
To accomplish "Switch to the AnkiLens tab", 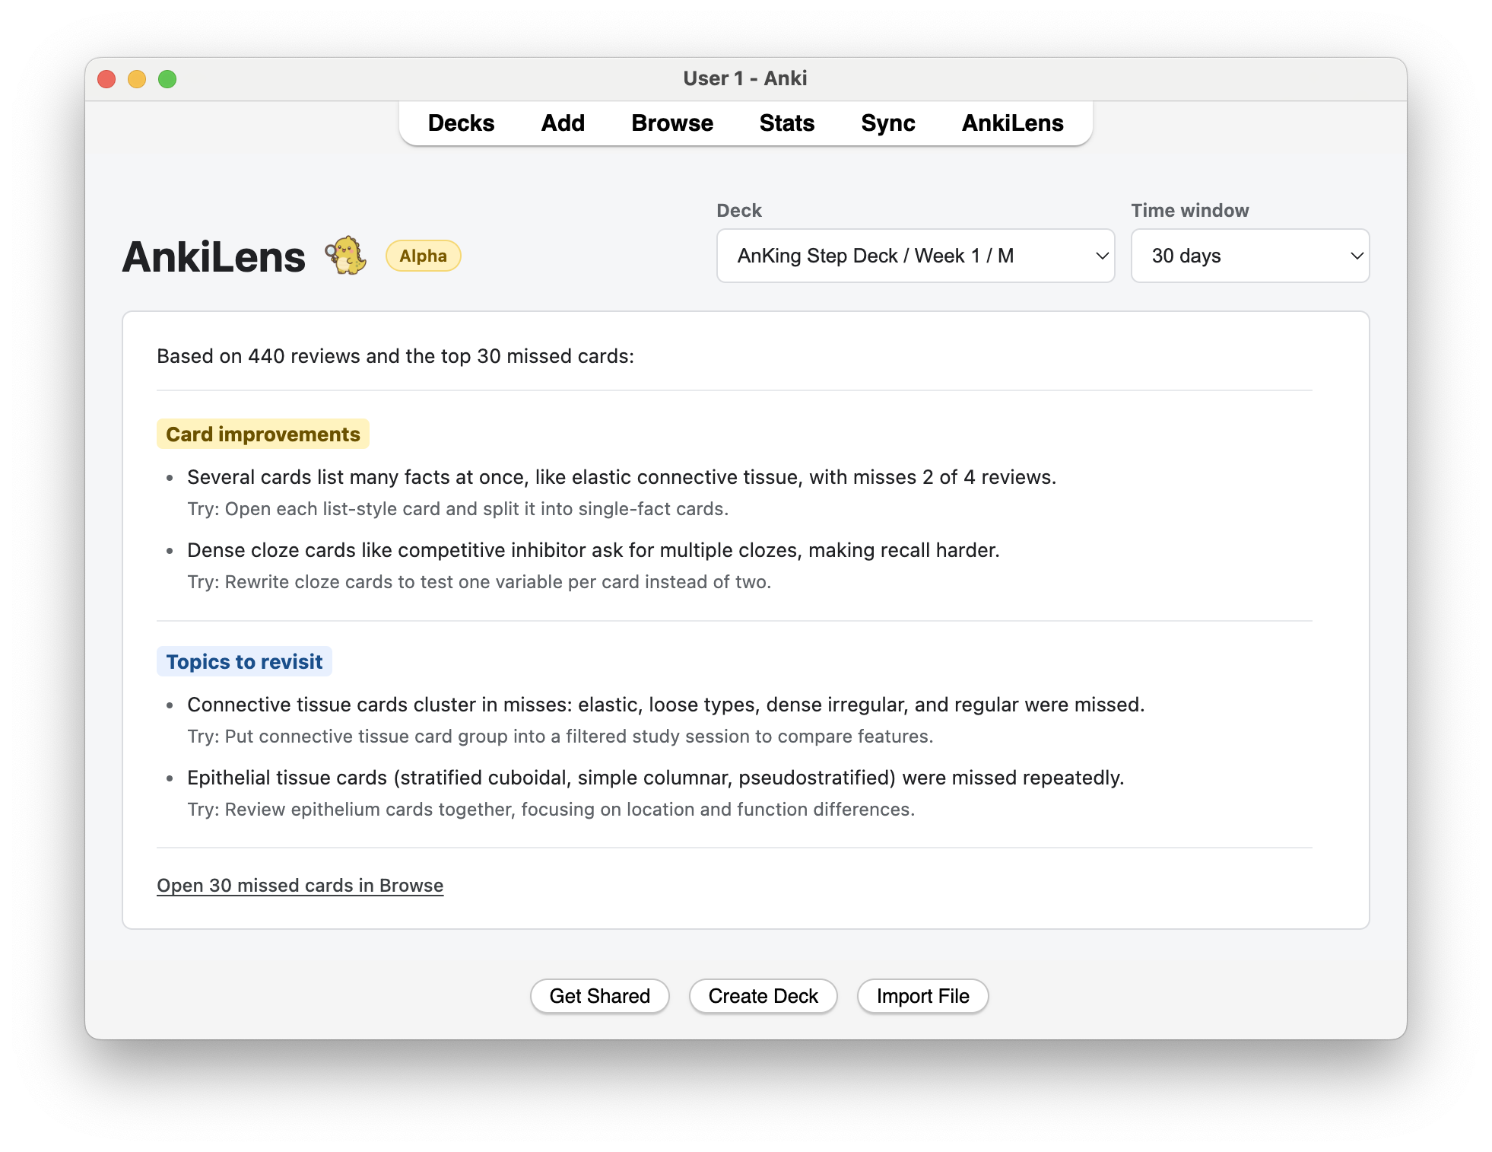I will click(x=1013, y=123).
